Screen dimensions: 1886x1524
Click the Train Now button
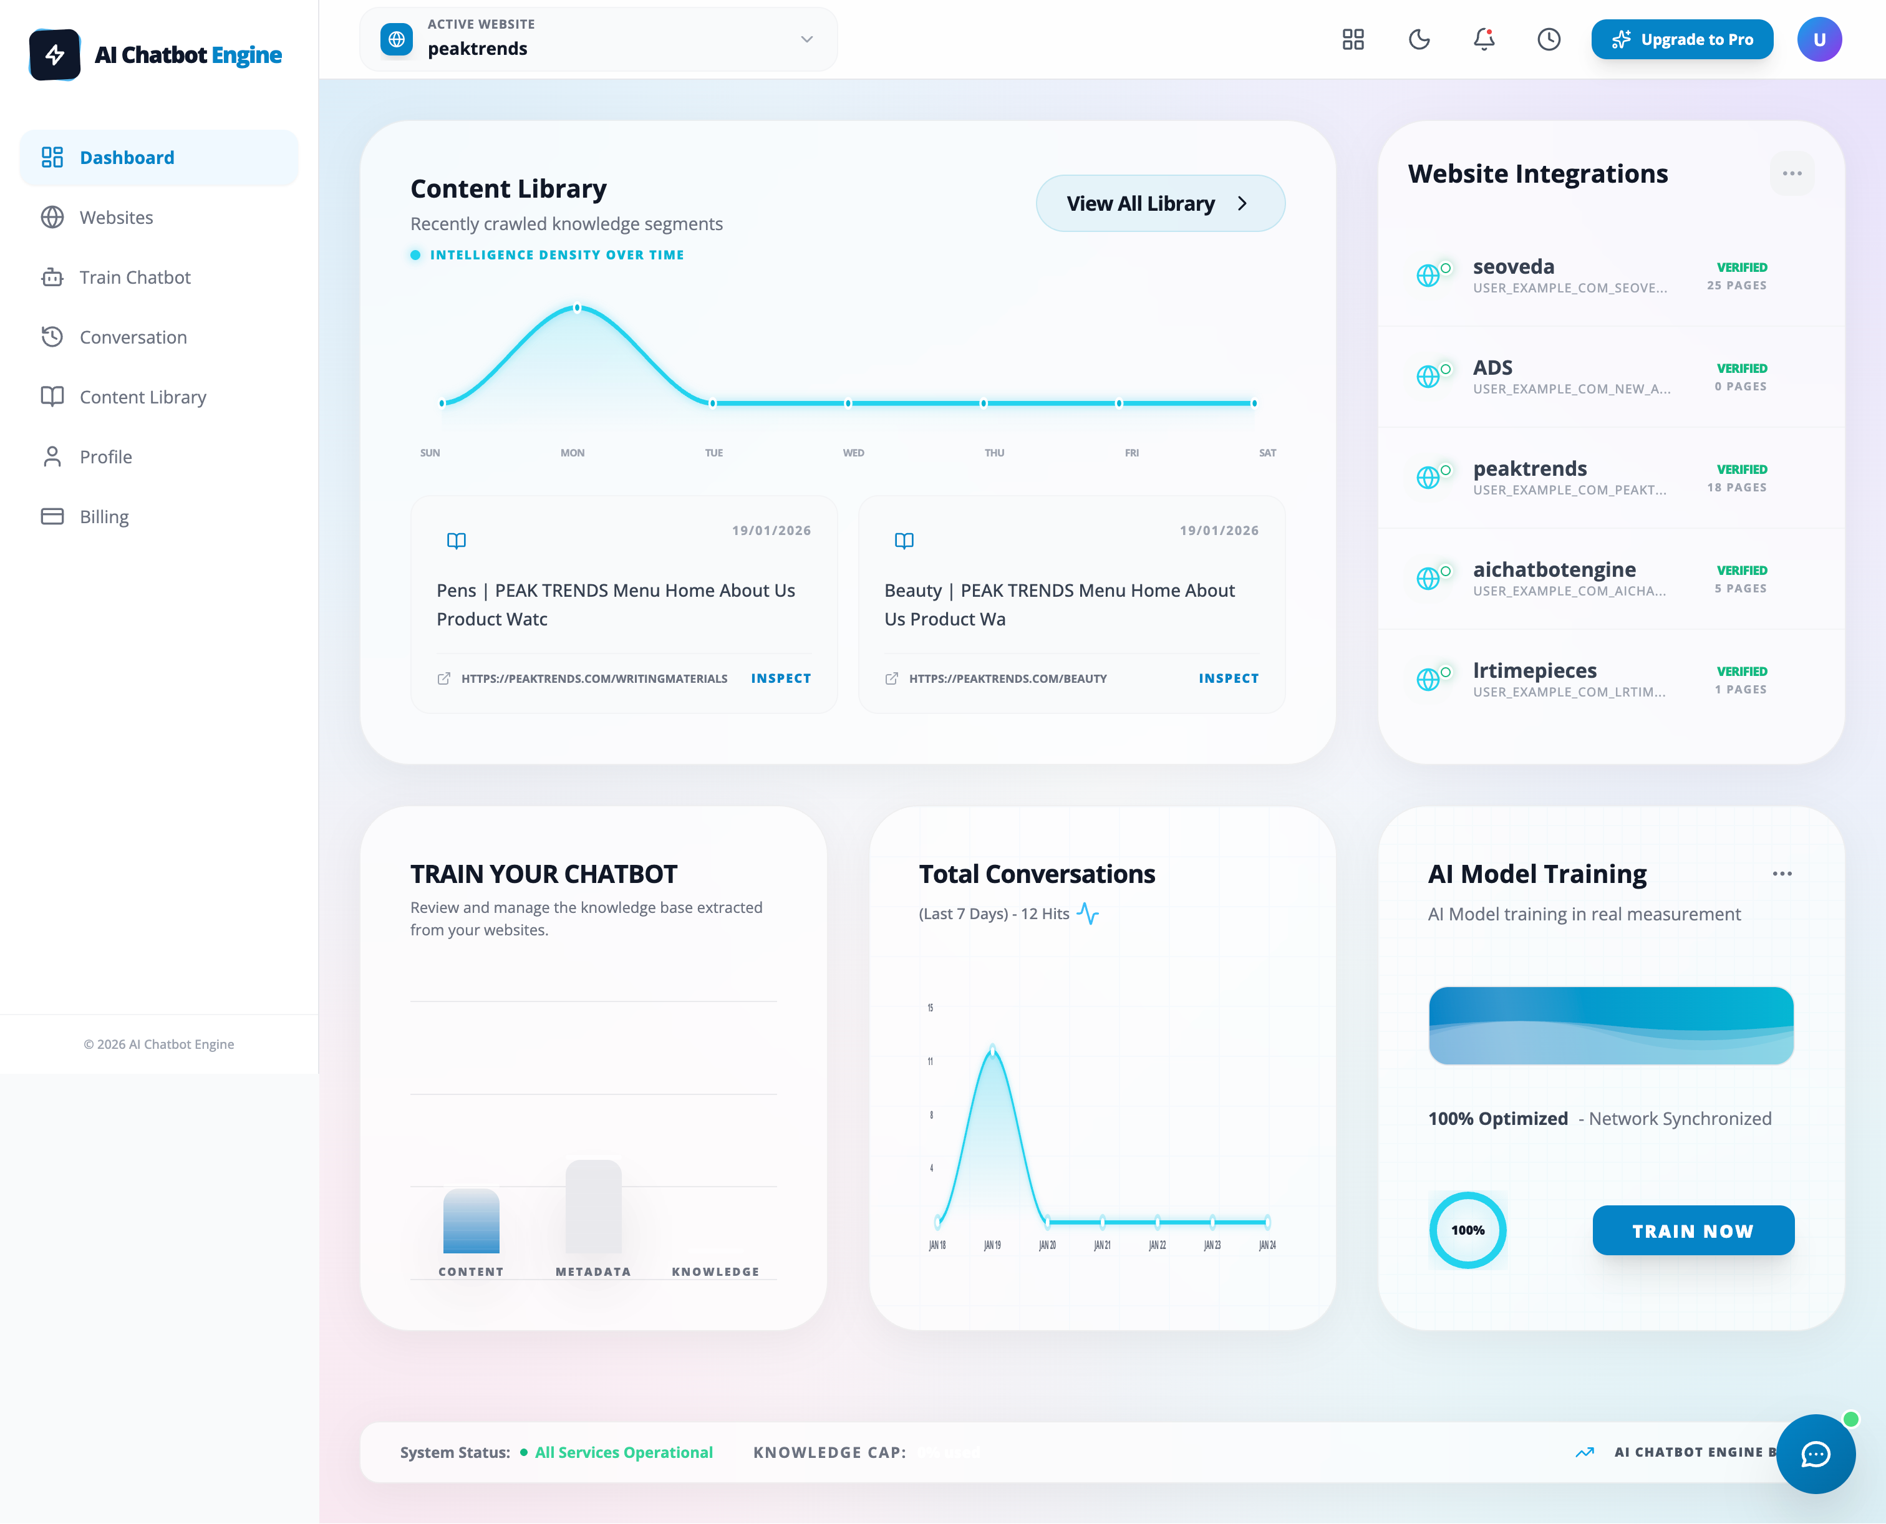(x=1693, y=1230)
